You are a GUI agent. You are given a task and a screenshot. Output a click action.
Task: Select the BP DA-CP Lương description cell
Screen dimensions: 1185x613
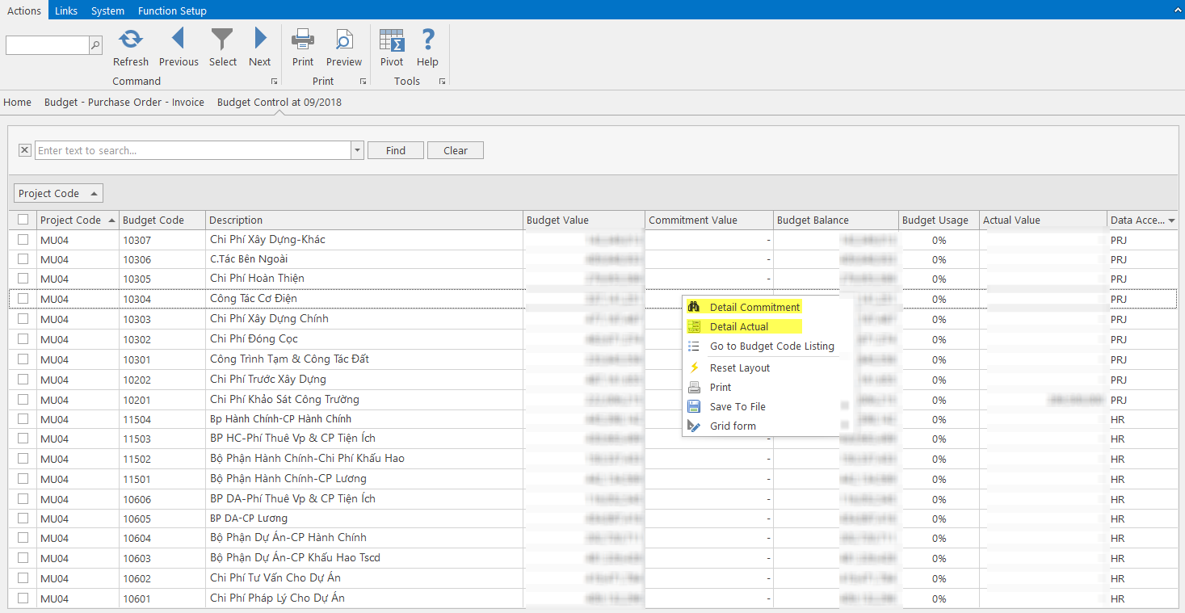pos(364,519)
